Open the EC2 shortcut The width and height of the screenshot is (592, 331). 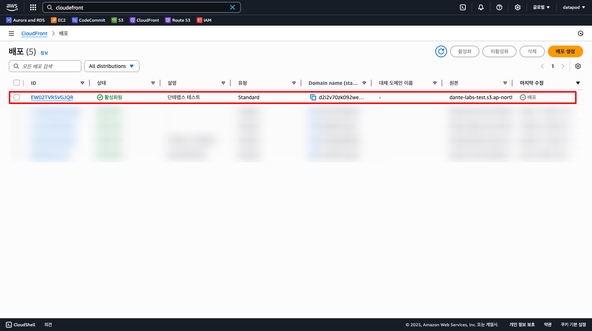point(58,20)
